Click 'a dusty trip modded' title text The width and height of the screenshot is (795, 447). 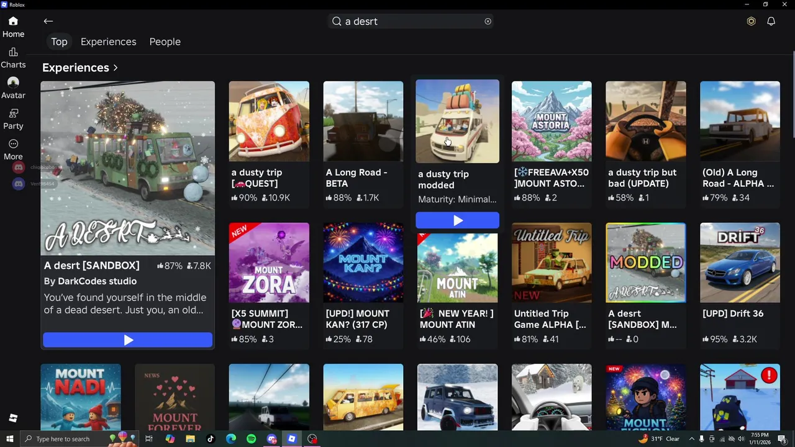[x=443, y=179]
